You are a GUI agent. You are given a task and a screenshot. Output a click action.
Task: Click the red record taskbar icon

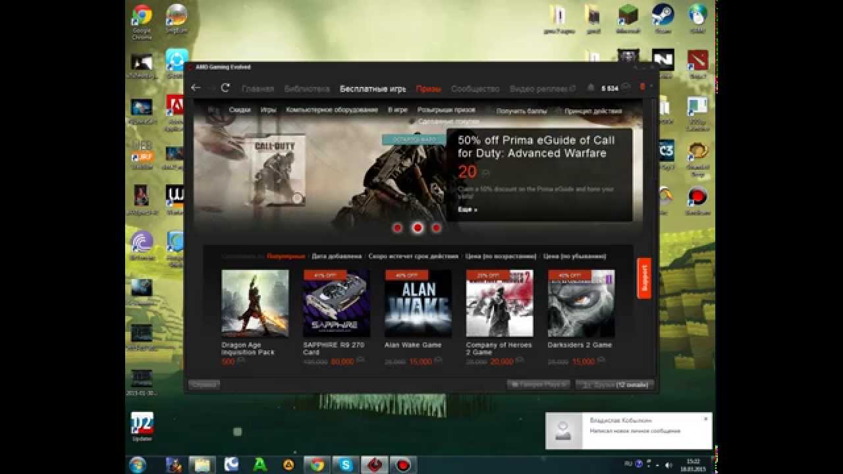pos(403,464)
